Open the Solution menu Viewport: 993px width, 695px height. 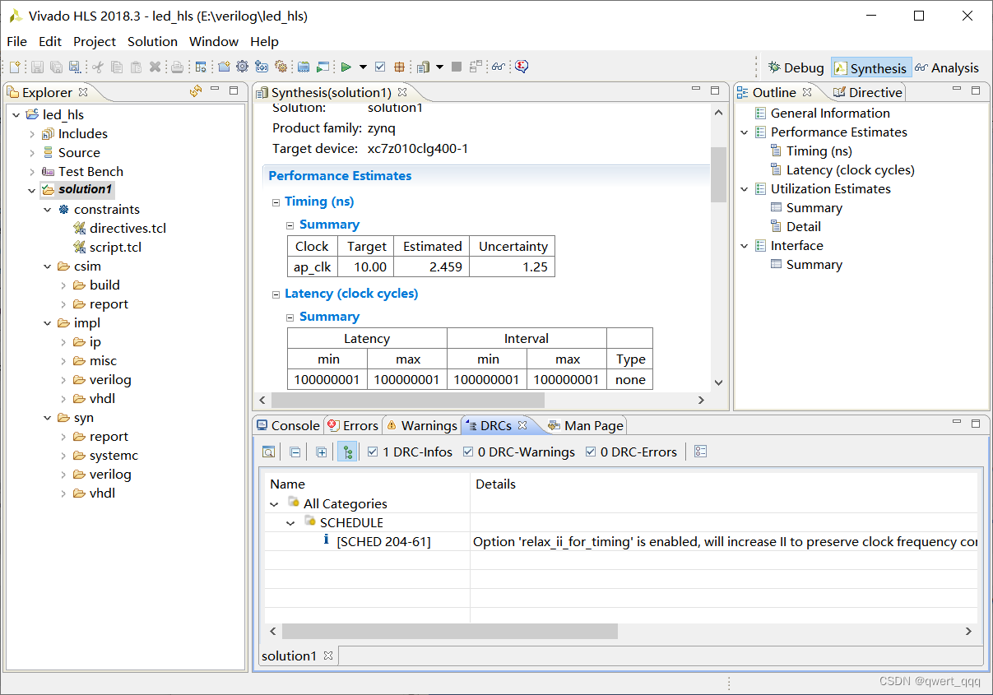tap(152, 41)
